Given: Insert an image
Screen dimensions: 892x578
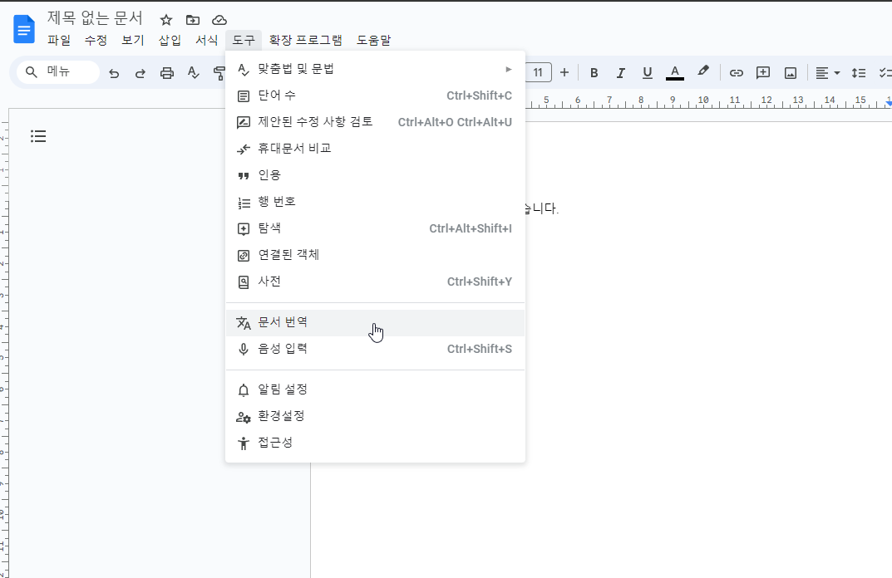Looking at the screenshot, I should pos(789,72).
